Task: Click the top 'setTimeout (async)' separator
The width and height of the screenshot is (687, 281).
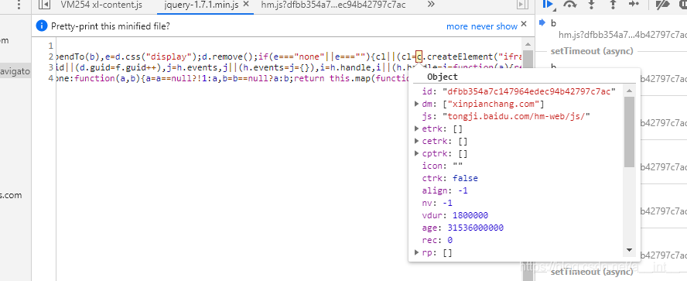Action: click(592, 51)
